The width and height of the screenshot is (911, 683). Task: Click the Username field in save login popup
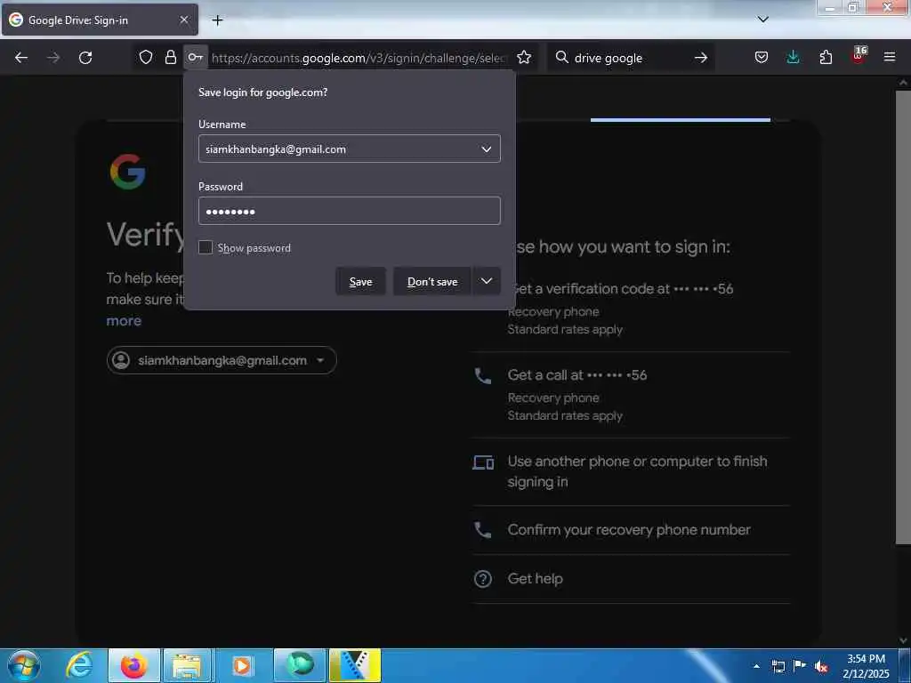pyautogui.click(x=349, y=149)
